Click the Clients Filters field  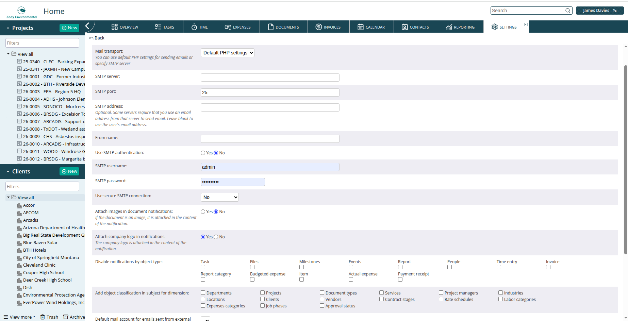coord(42,186)
